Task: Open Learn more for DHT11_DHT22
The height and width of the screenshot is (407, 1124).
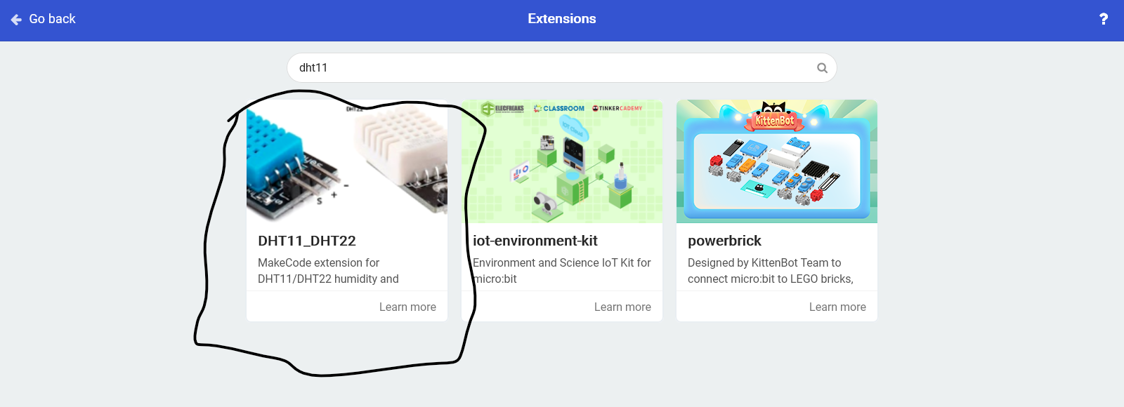Action: coord(407,307)
